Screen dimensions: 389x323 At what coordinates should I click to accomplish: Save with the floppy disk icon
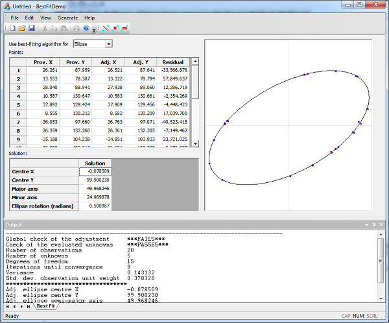32,29
